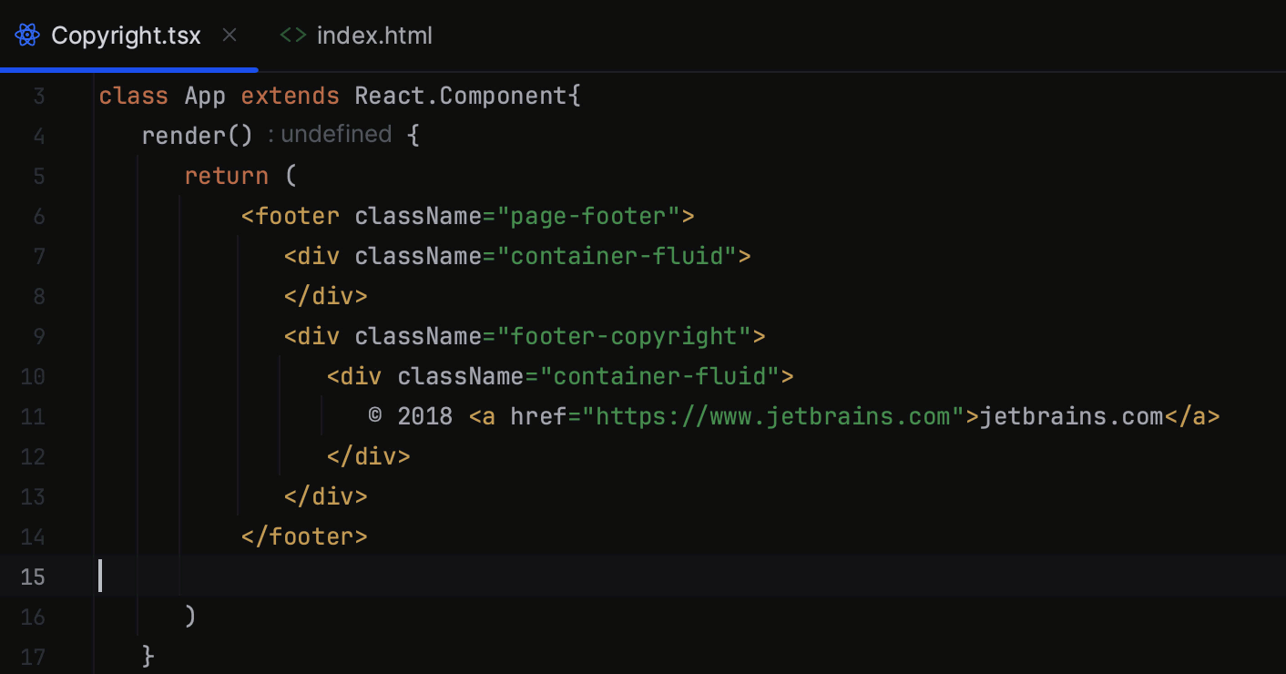
Task: Click the React icon on Copyright.tsx tab
Action: point(26,35)
